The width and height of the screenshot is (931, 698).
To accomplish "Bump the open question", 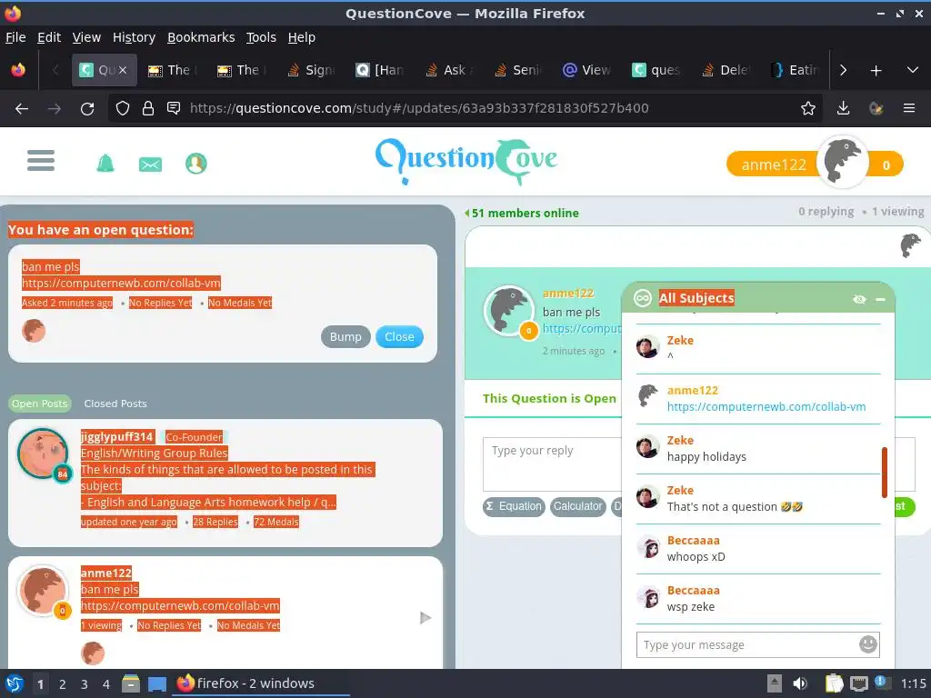I will tap(345, 336).
